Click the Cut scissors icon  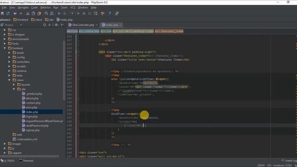pyautogui.click(x=28, y=13)
